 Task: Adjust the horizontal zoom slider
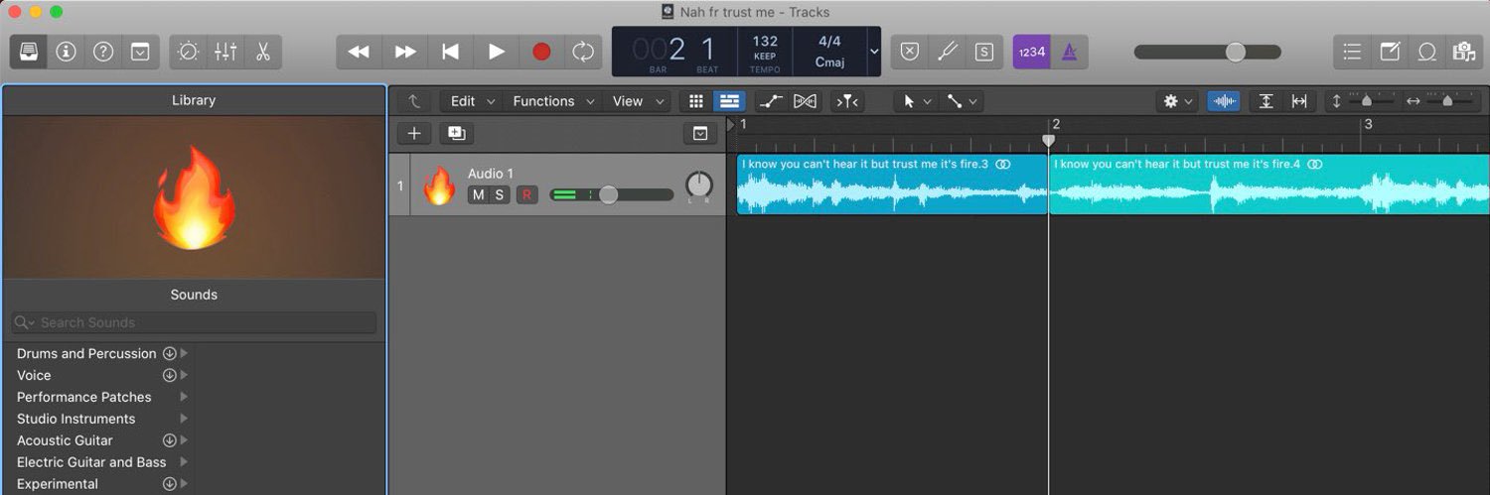tap(1445, 101)
